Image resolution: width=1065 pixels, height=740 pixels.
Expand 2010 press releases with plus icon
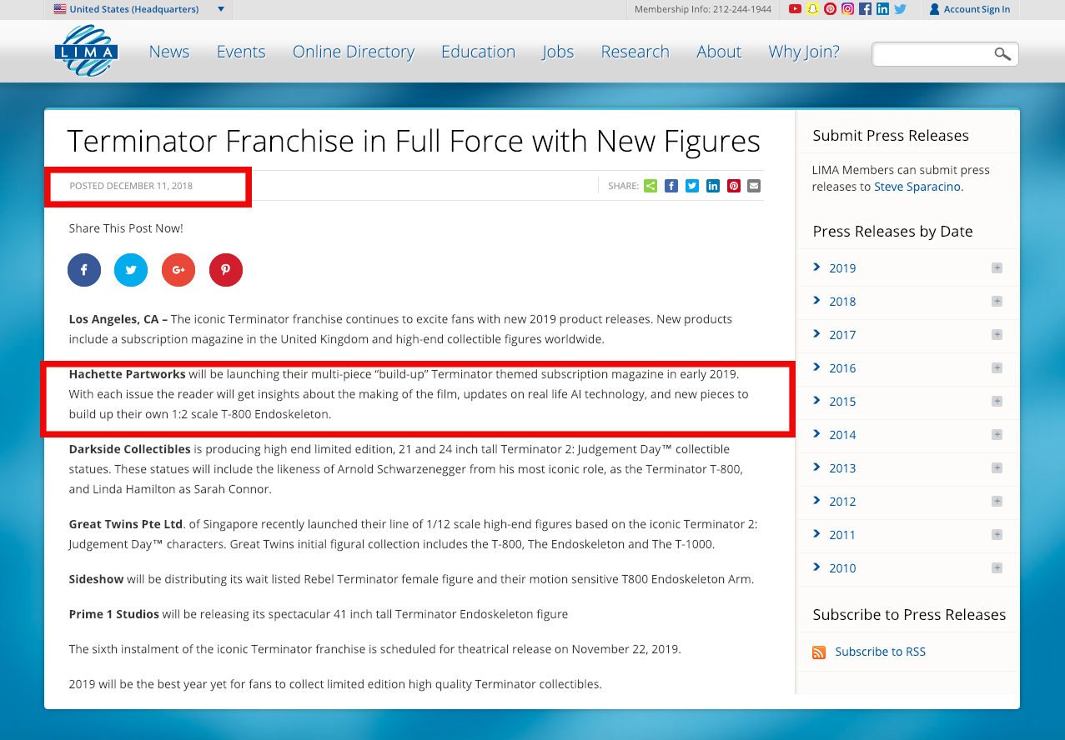[997, 567]
